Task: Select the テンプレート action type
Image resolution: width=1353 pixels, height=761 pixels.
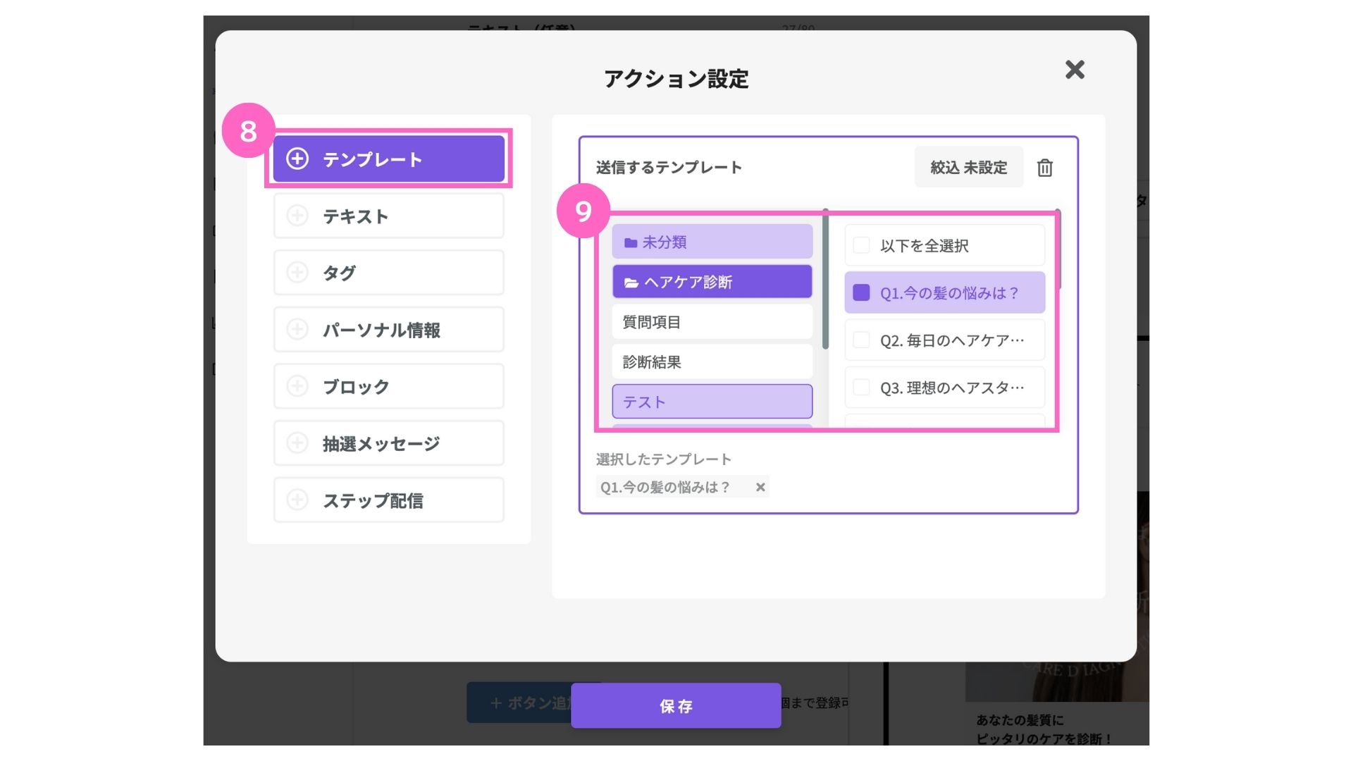Action: [x=389, y=159]
